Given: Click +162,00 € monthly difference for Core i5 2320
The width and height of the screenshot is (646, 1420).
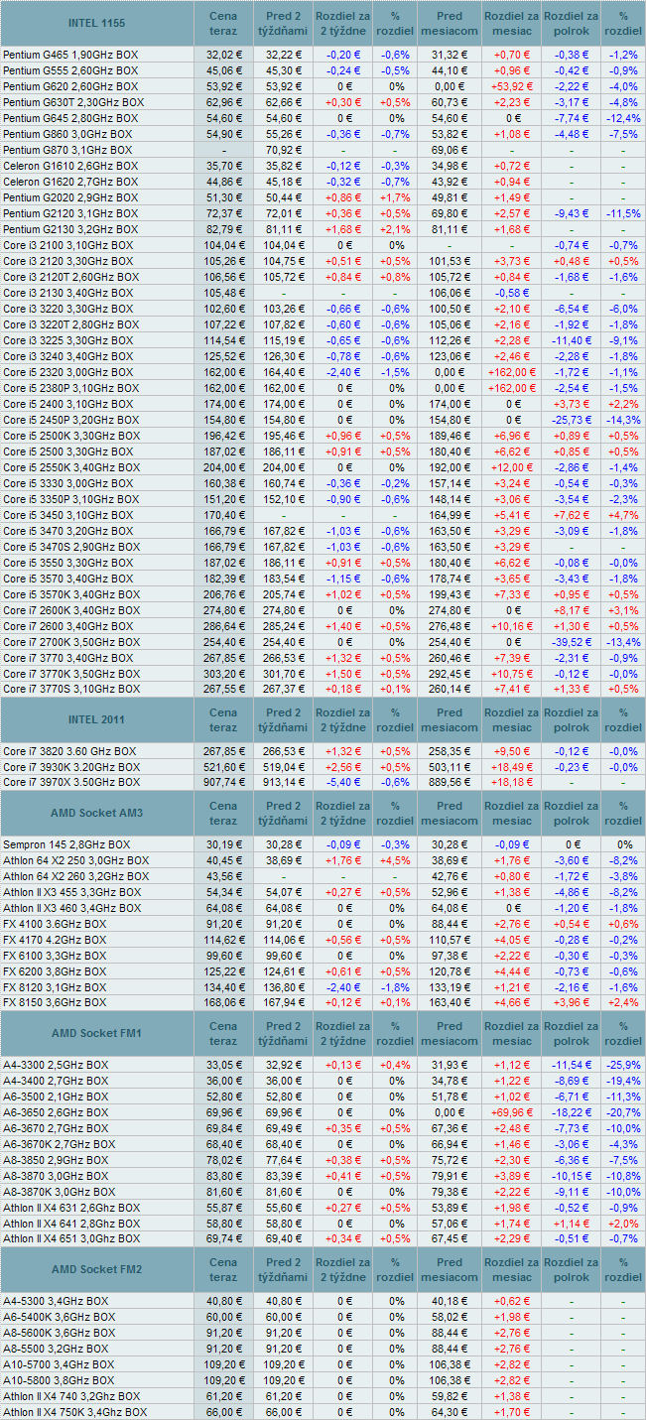Looking at the screenshot, I should pyautogui.click(x=512, y=372).
